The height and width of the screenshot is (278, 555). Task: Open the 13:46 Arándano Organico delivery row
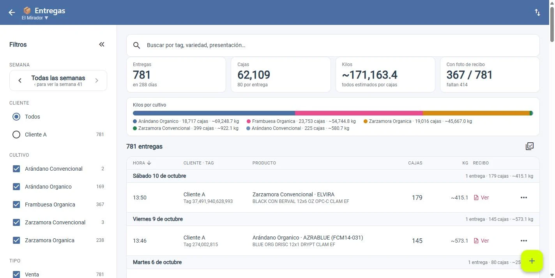point(333,241)
